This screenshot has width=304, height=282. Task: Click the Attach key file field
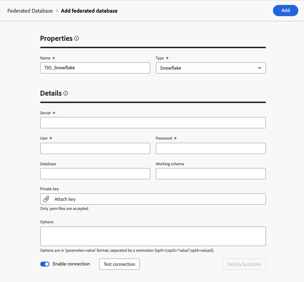coord(153,199)
